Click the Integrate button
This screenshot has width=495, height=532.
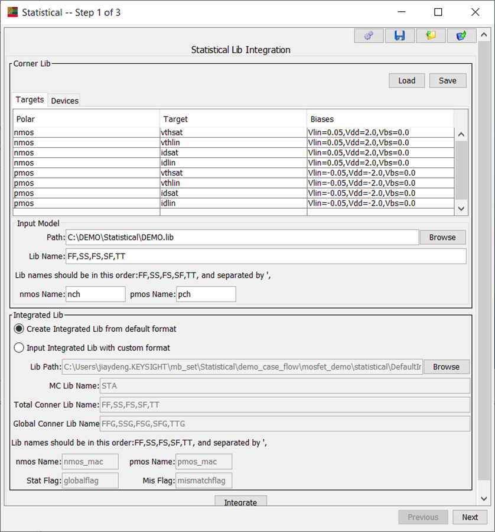[x=240, y=502]
